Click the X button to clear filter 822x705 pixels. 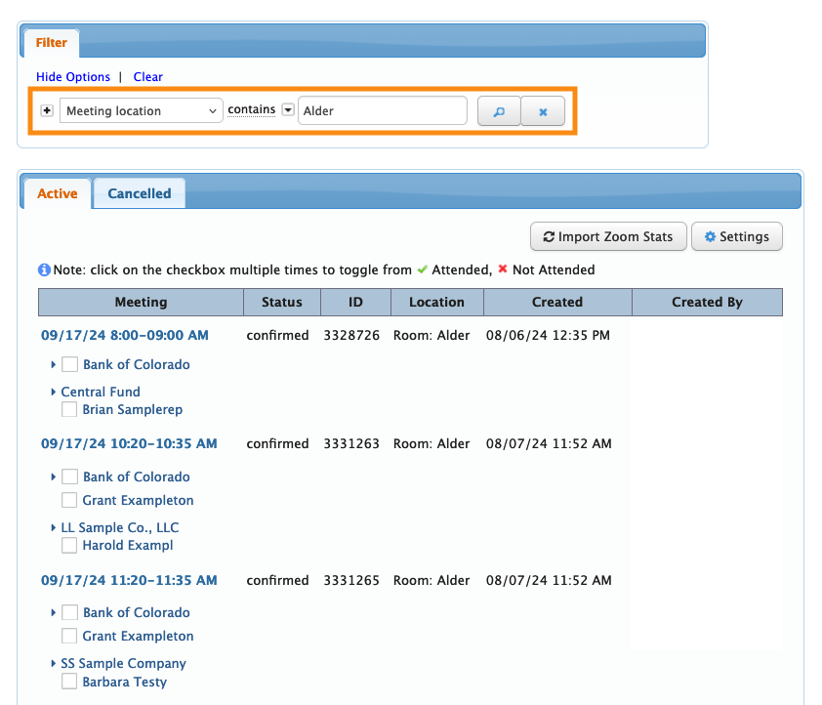pyautogui.click(x=543, y=111)
